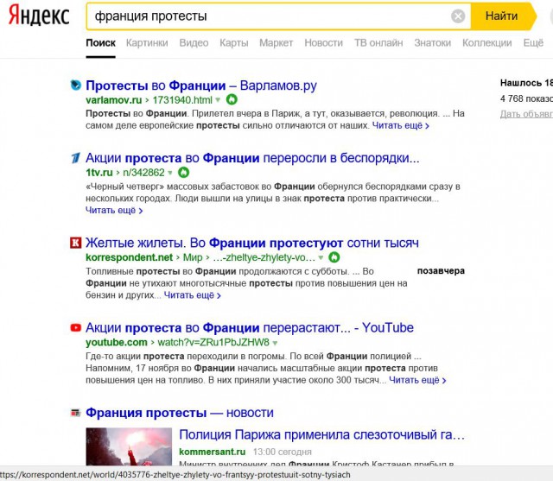Expand dropdown arrow next to watch?v=ZRu1PbJZHW8

tap(275, 343)
